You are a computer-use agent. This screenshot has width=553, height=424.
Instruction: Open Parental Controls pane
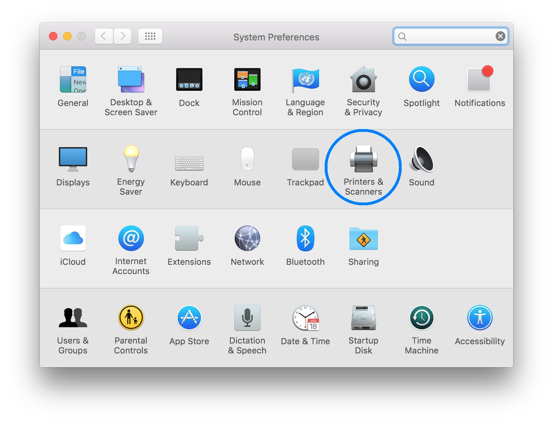[x=131, y=330]
